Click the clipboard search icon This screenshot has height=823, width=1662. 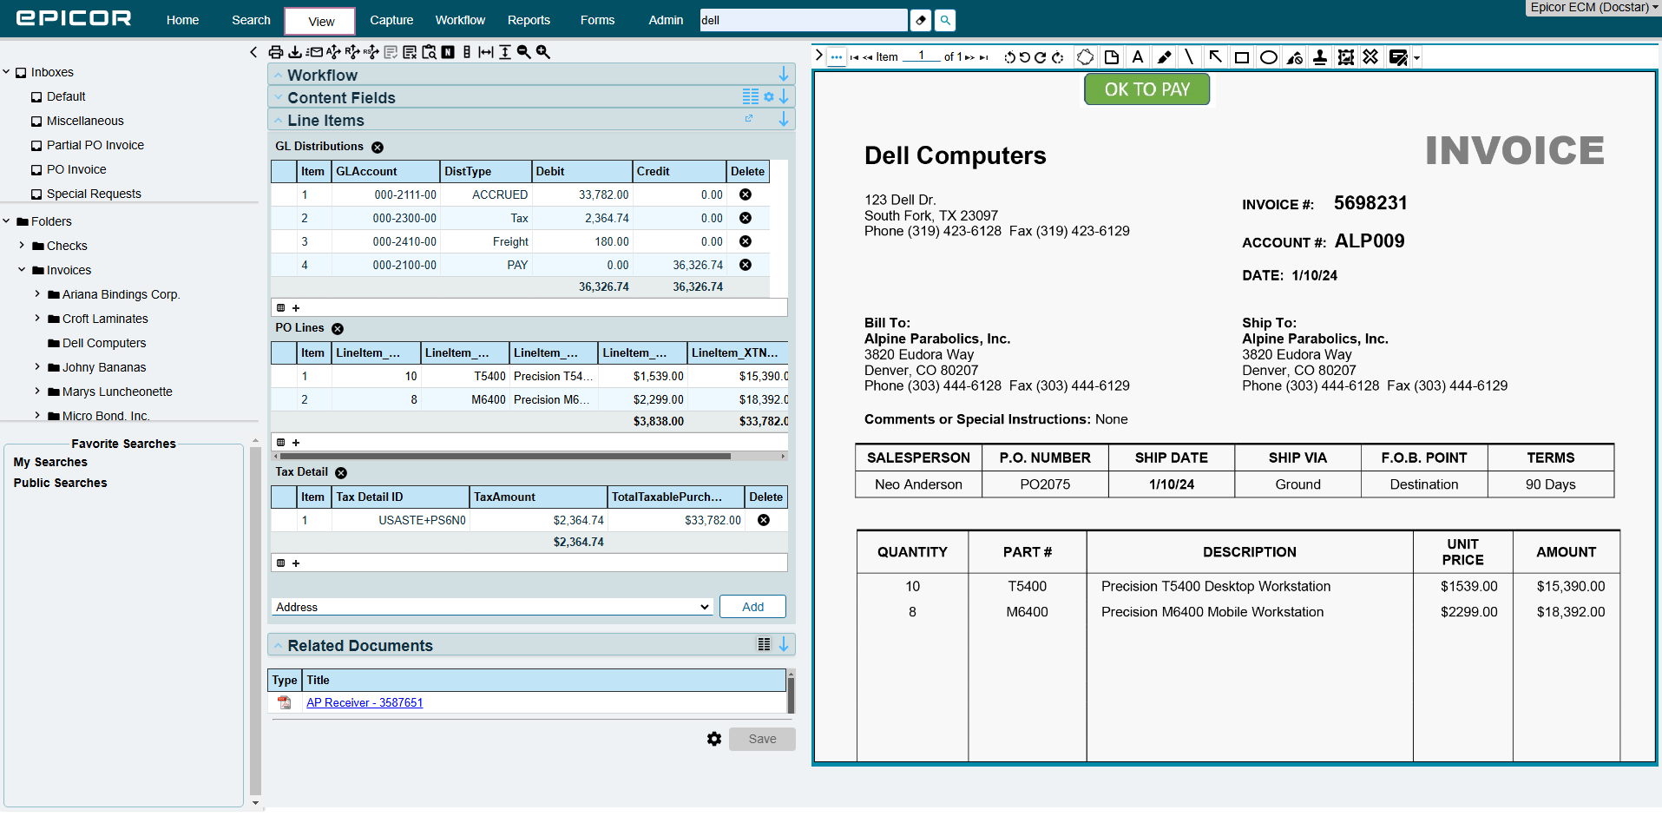[x=429, y=52]
